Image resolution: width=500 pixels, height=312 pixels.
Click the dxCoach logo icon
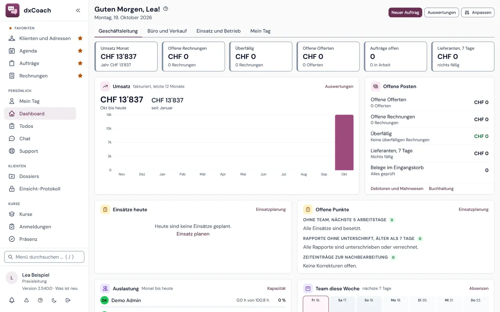[x=12, y=11]
